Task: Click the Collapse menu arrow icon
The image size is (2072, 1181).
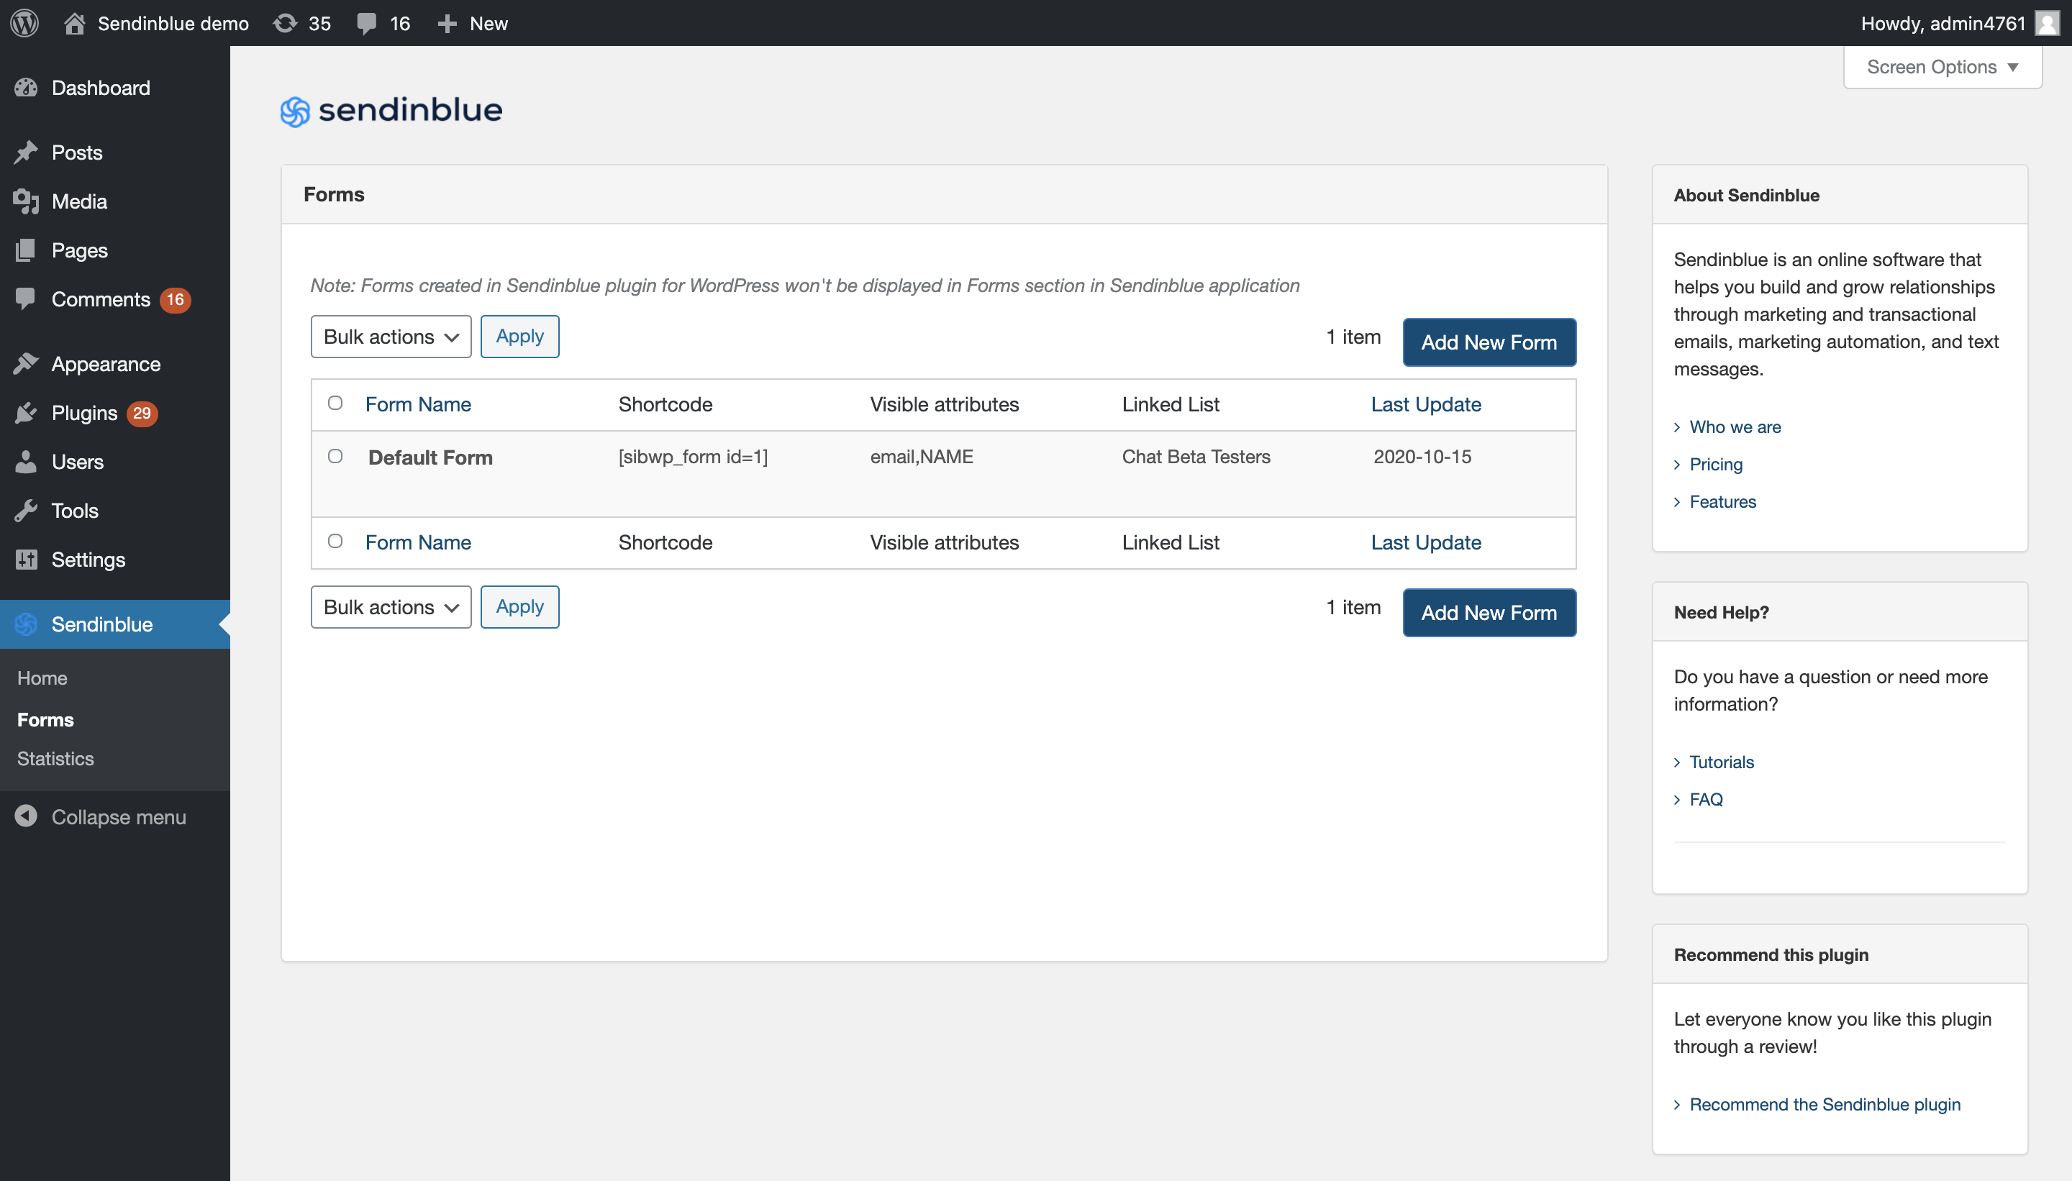Action: point(26,816)
